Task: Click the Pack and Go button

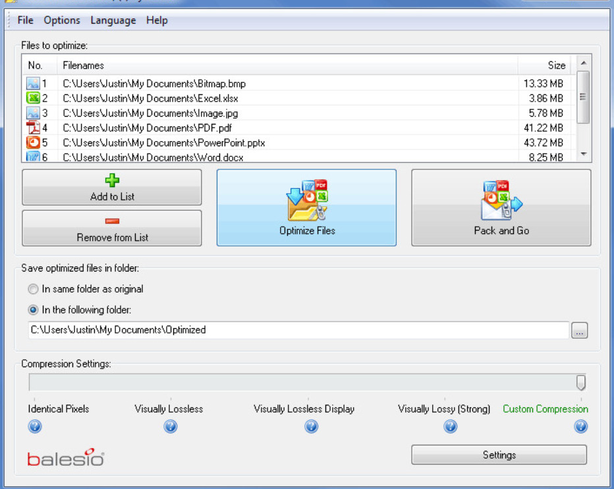Action: (x=501, y=208)
